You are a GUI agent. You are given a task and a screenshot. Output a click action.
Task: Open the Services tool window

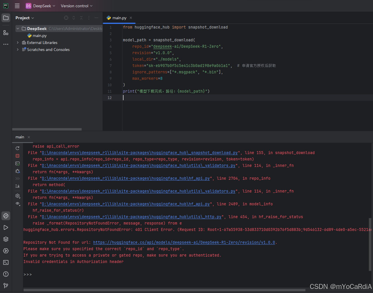click(6, 251)
